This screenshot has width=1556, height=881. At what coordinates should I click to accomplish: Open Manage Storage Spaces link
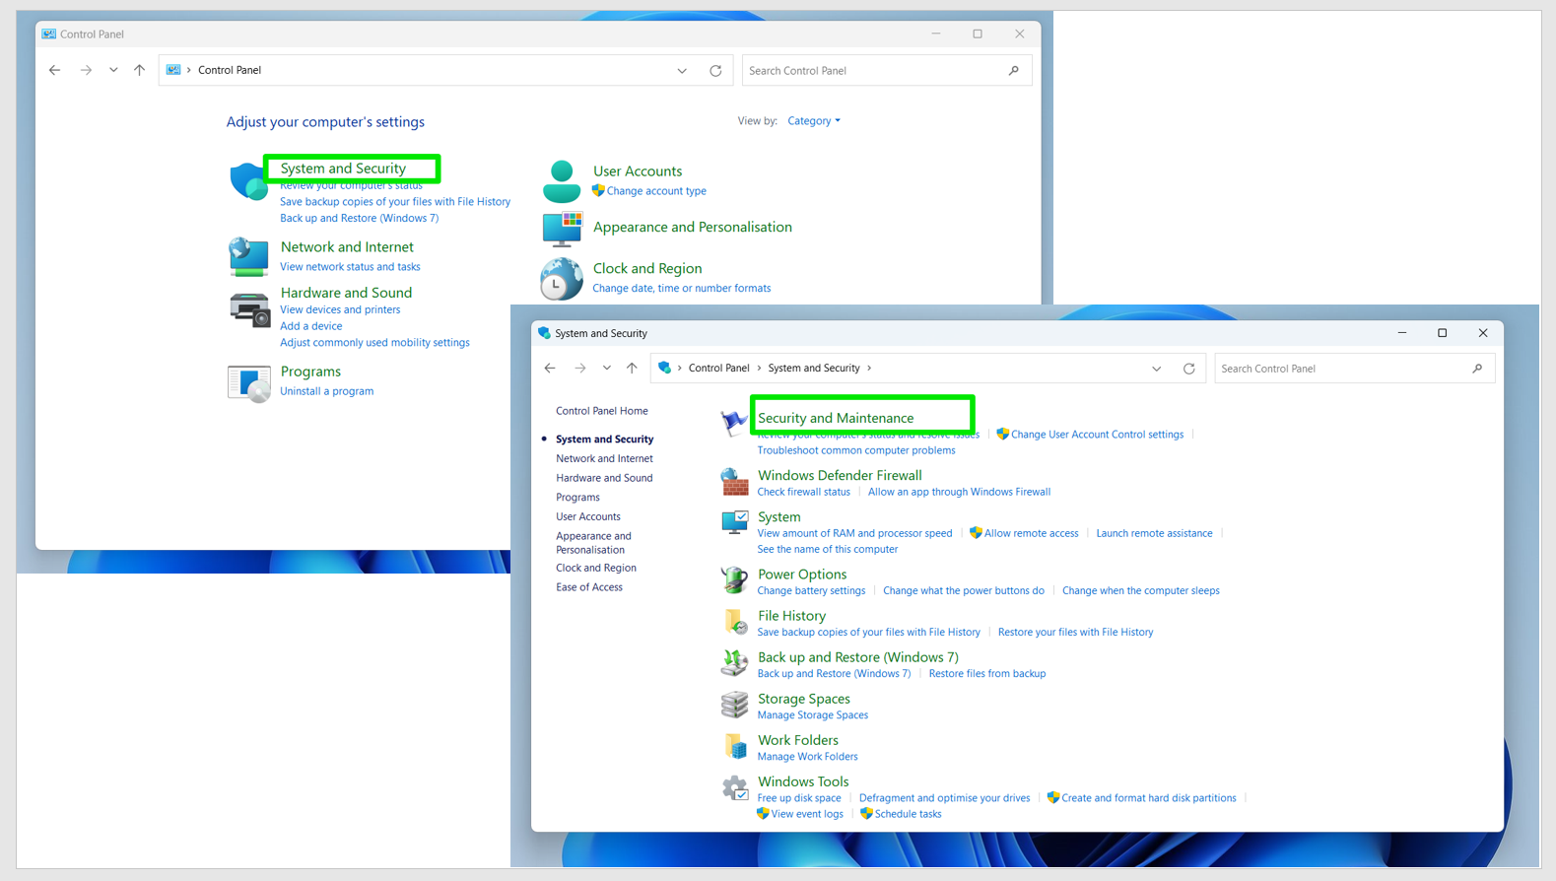point(813,715)
